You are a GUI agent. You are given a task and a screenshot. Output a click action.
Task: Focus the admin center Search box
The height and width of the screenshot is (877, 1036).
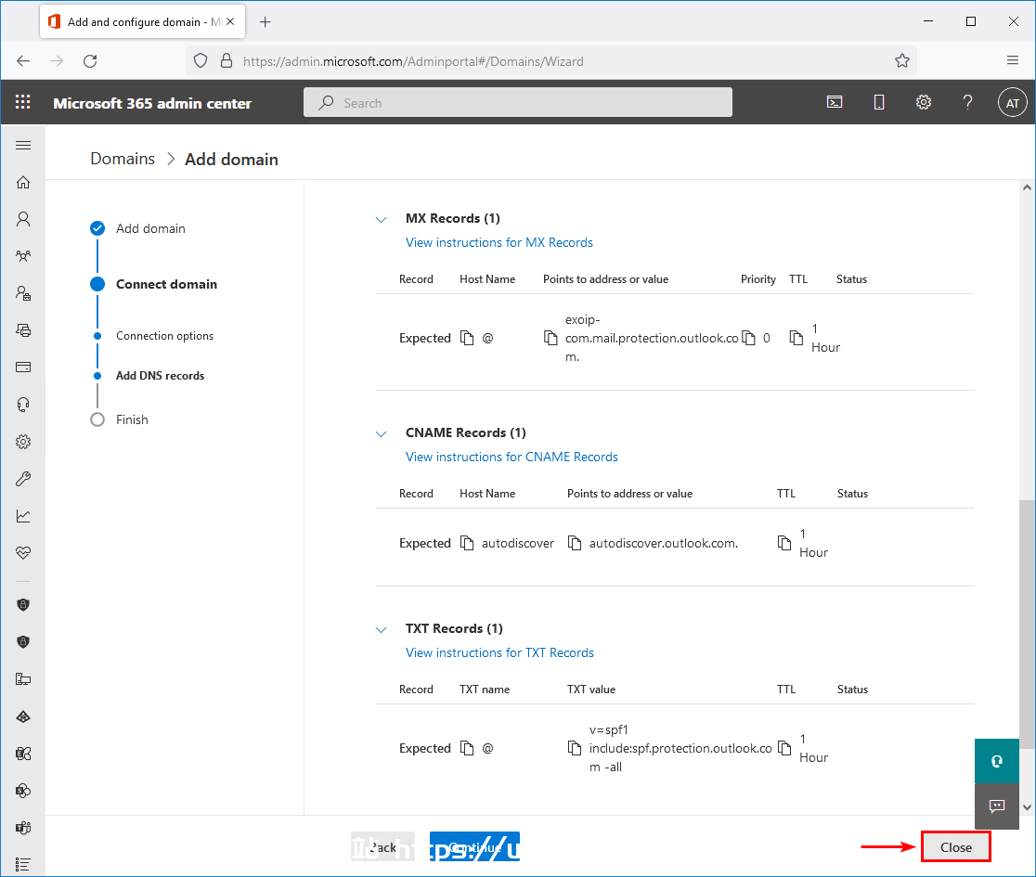(517, 102)
